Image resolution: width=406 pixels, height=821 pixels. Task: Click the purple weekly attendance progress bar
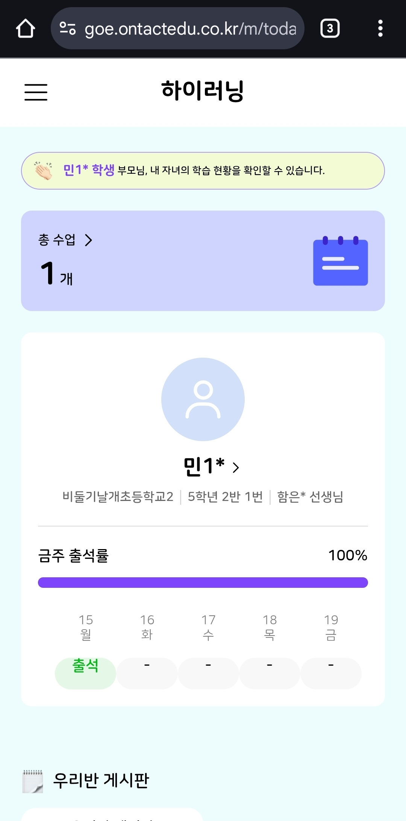[x=203, y=583]
